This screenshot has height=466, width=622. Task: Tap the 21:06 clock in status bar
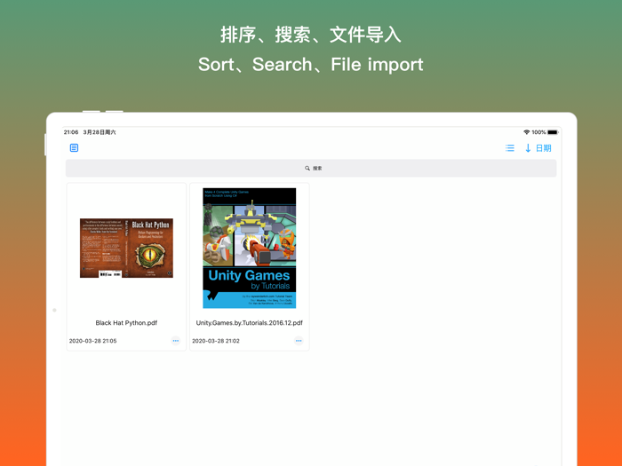(71, 132)
